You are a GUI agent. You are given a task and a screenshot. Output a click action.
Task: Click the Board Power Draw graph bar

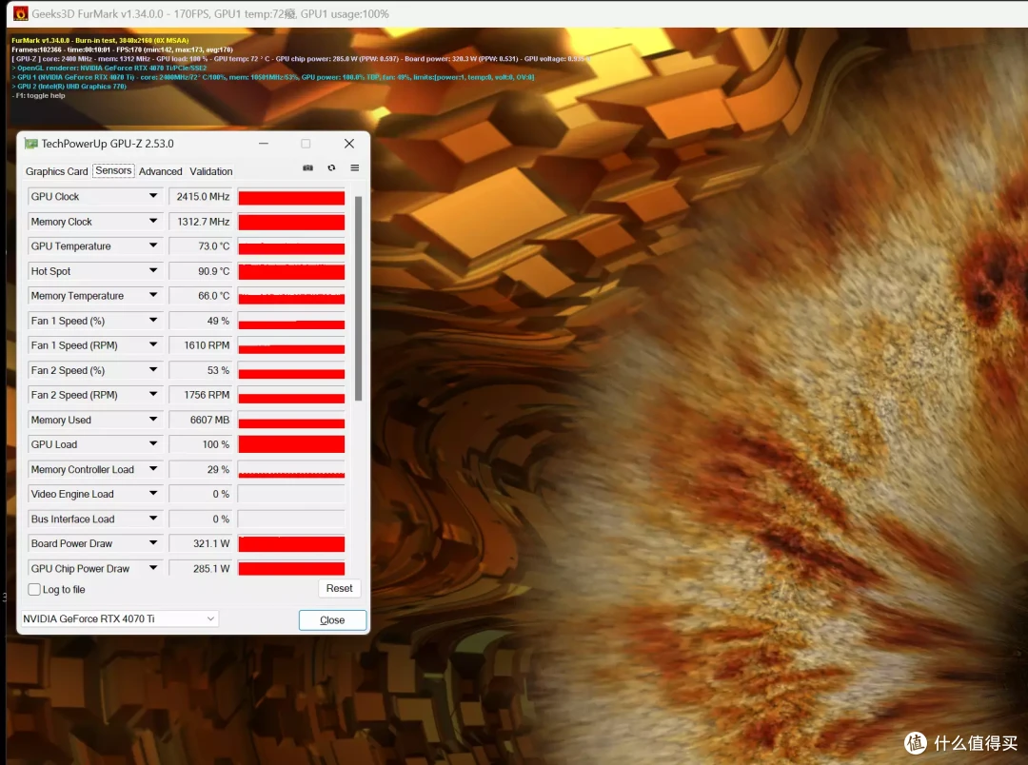tap(291, 543)
